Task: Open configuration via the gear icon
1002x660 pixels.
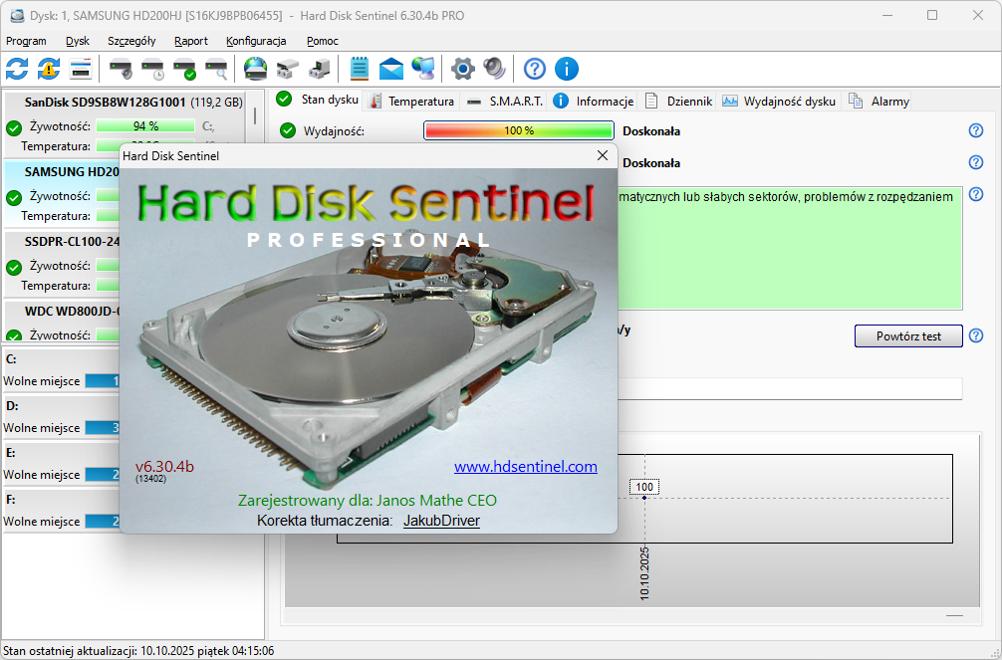Action: (463, 69)
